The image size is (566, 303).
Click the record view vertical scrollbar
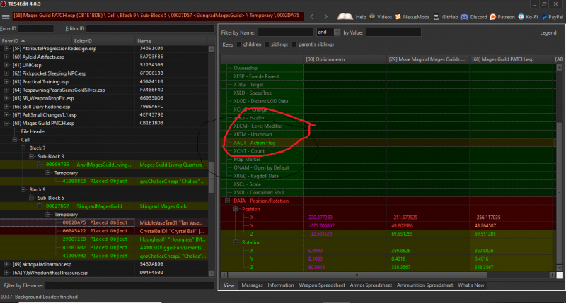click(560, 167)
